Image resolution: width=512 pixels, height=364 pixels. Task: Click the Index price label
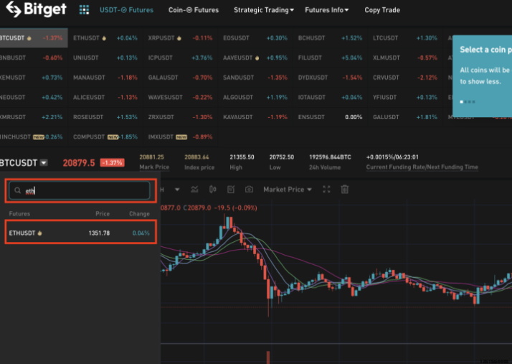(199, 167)
